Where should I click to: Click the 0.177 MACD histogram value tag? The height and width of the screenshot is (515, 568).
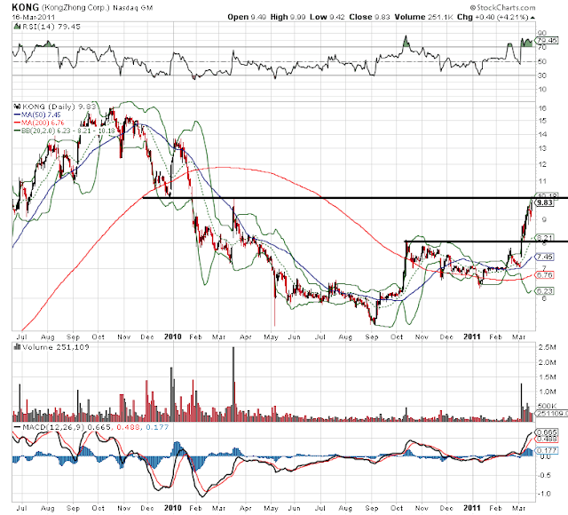coord(547,450)
